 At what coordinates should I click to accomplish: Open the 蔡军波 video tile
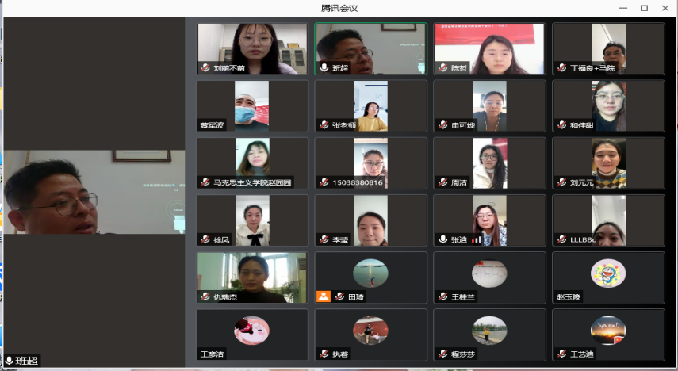pyautogui.click(x=252, y=106)
